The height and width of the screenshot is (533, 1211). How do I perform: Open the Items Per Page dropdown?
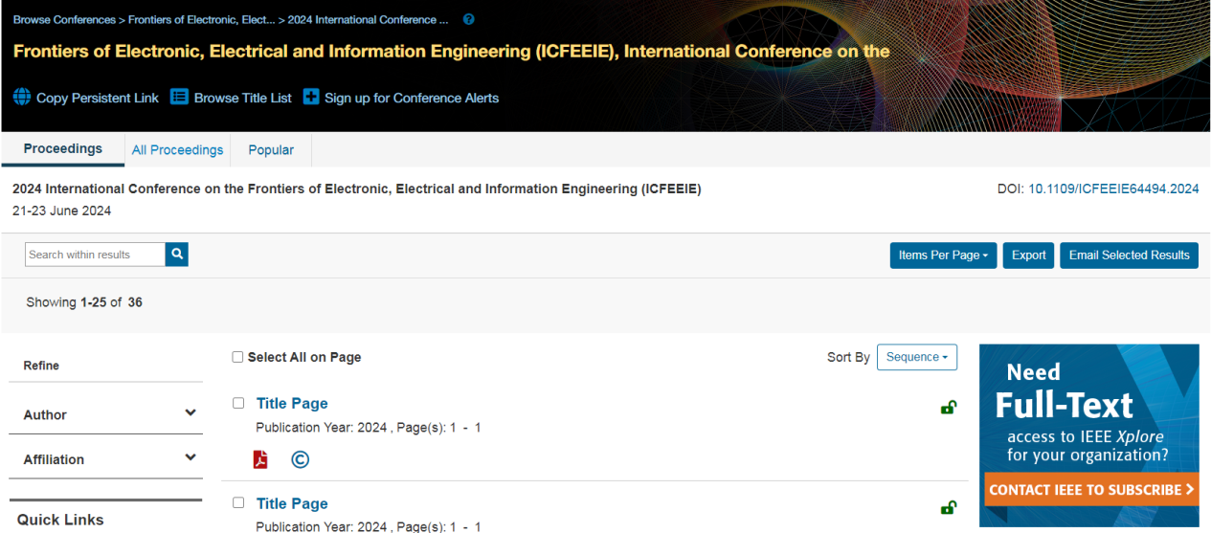click(x=943, y=255)
